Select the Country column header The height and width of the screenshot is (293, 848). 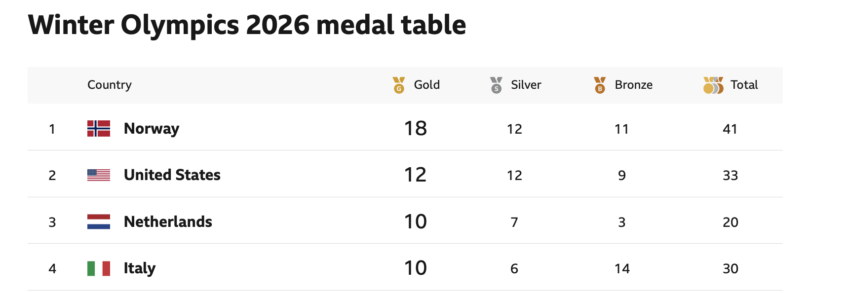coord(110,85)
